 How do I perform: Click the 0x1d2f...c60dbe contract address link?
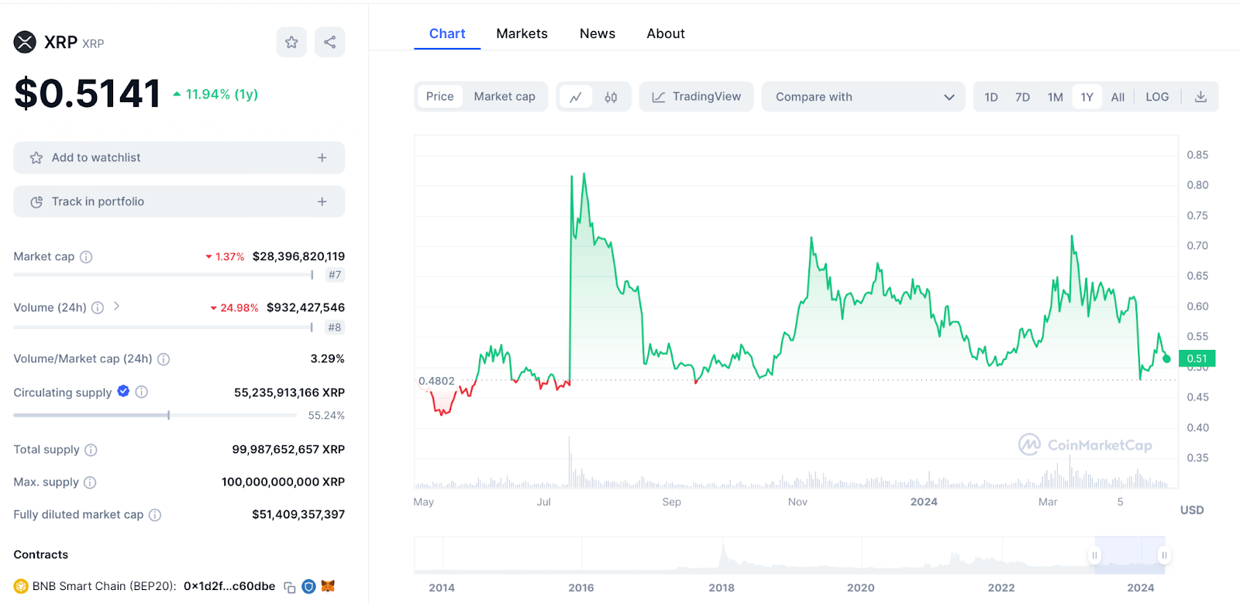pos(229,586)
